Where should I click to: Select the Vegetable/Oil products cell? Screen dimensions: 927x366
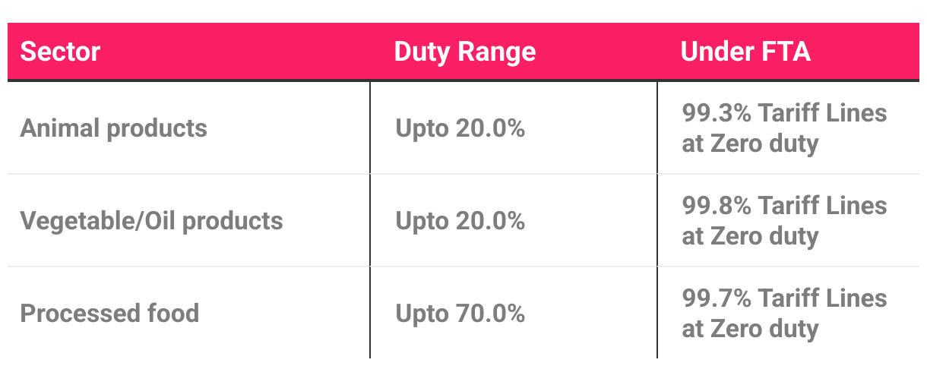(x=151, y=221)
